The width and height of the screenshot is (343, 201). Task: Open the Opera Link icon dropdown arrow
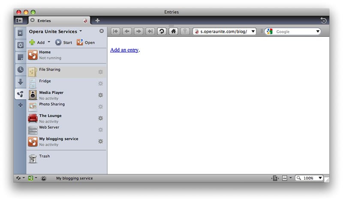pyautogui.click(x=24, y=178)
